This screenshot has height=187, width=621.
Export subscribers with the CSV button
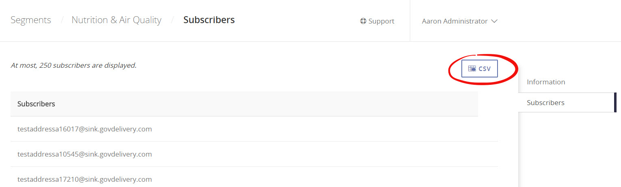coord(479,69)
